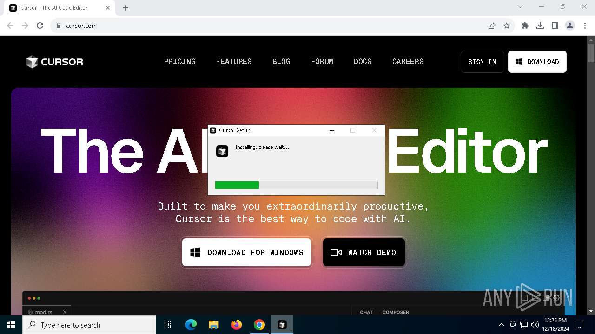Image resolution: width=595 pixels, height=334 pixels.
Task: Open the CAREERS page
Action: 408,62
